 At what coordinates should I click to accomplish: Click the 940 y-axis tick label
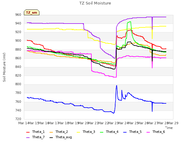18,23
